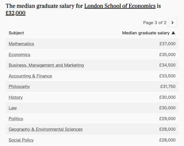Open the London School of Economics link
184x146 pixels.
click(120, 6)
